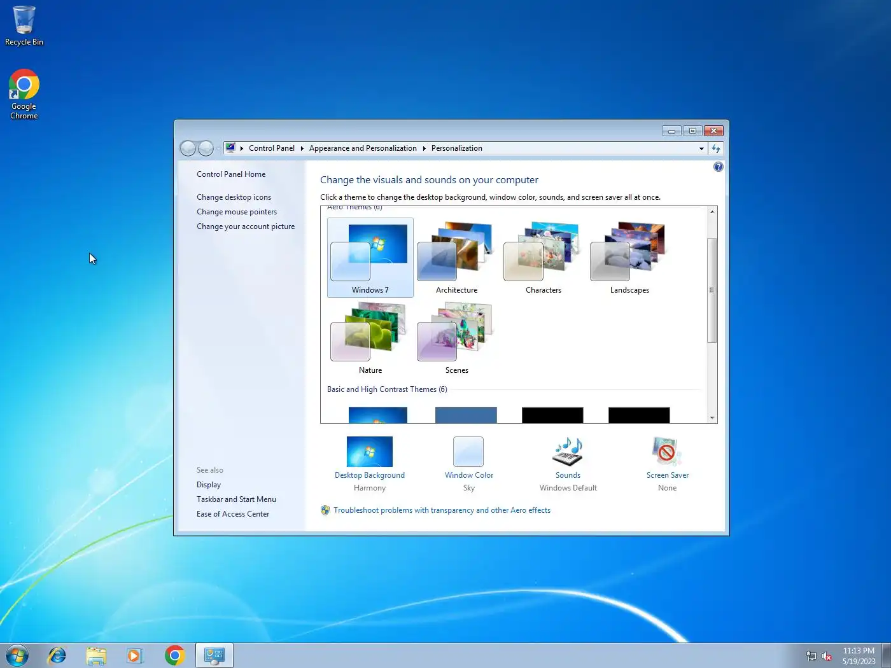
Task: Open Windows Explorer from taskbar
Action: pos(96,655)
